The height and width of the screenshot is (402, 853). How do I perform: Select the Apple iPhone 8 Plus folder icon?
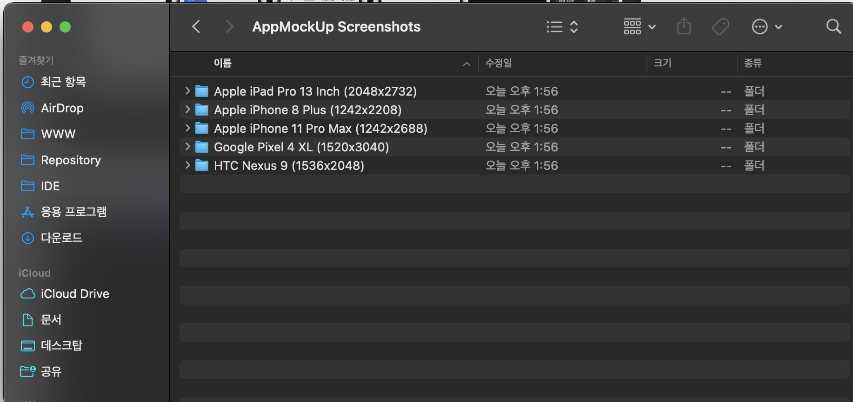pos(201,110)
